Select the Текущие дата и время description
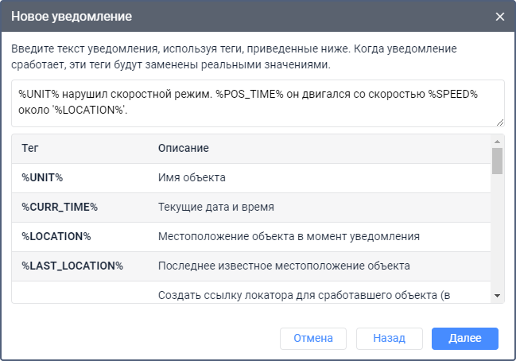This screenshot has width=516, height=361. [x=216, y=207]
